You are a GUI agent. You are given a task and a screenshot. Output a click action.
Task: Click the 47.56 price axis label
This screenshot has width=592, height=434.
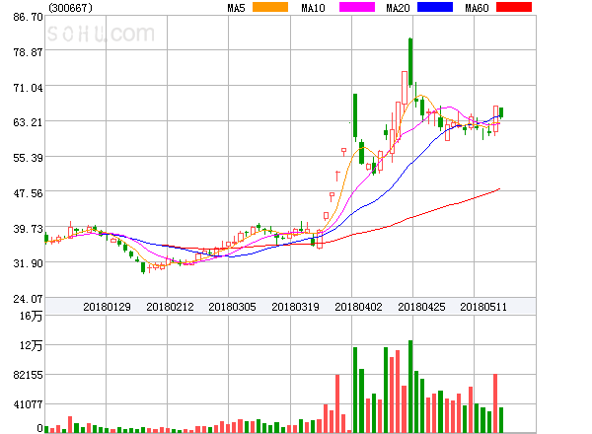coord(28,193)
